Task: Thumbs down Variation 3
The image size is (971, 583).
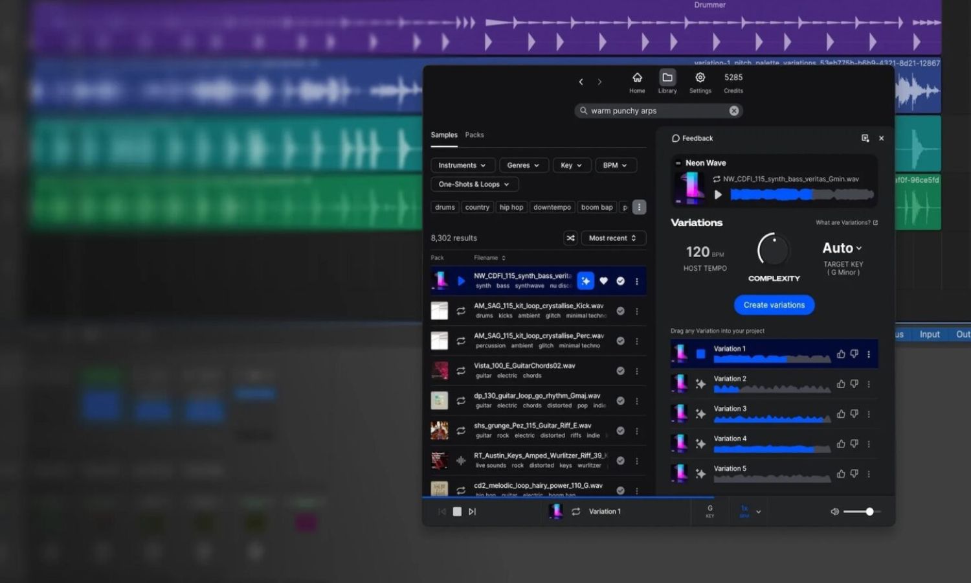Action: pyautogui.click(x=854, y=414)
